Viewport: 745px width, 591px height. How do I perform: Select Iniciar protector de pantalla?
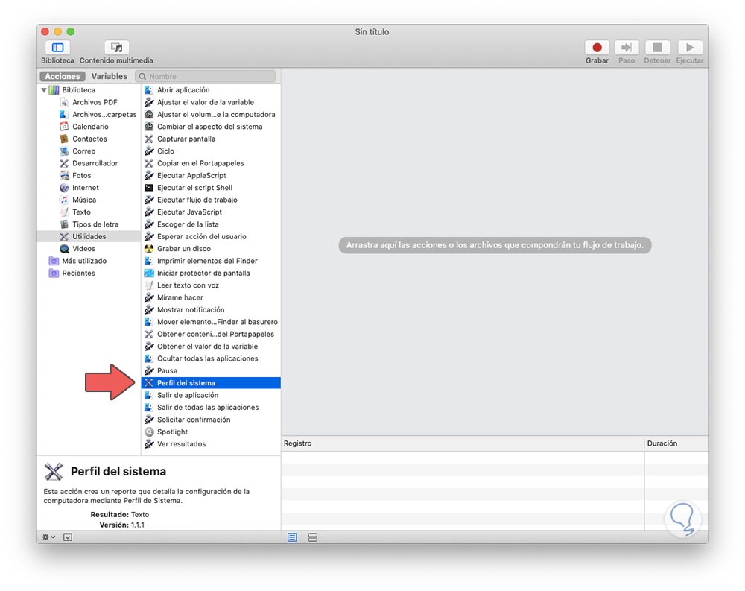click(x=211, y=273)
